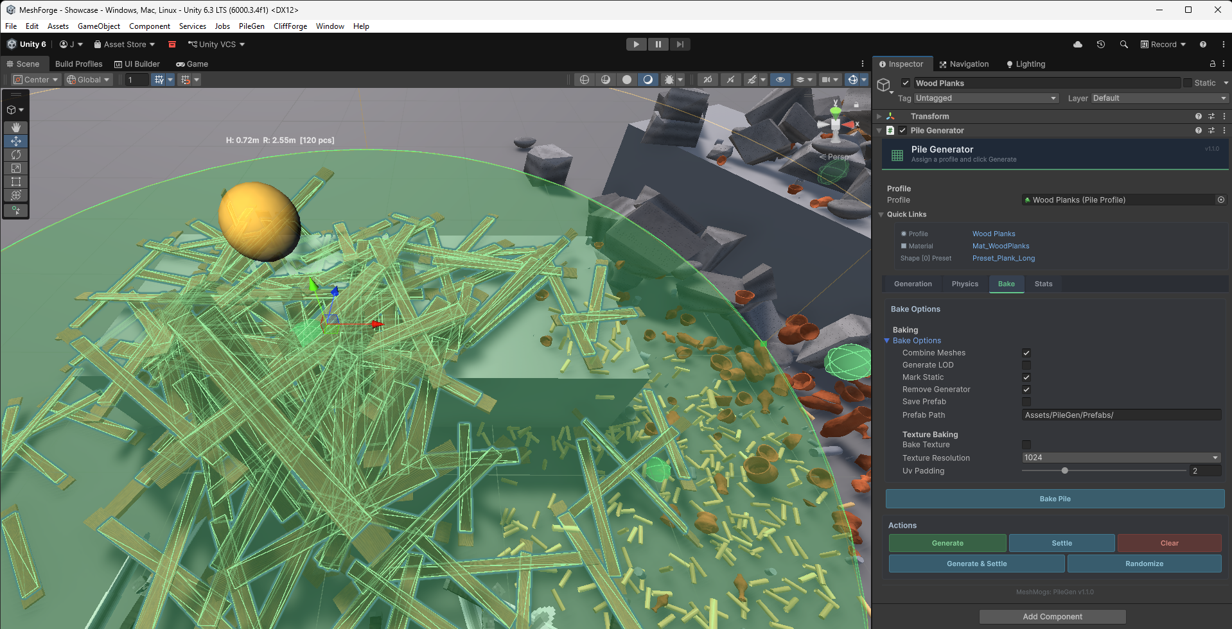Click the Generate & Settle button
Viewport: 1232px width, 629px height.
(x=976, y=563)
